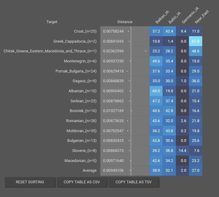Sort by Near_East column header
Screen dimensions: 219x197
coord(201,18)
